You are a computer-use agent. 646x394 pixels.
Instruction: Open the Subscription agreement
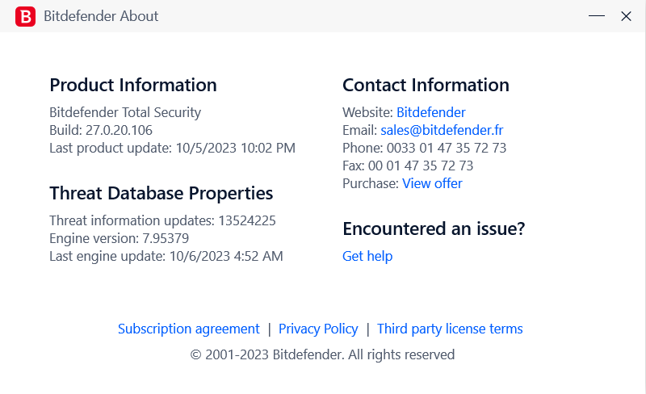[x=189, y=329]
